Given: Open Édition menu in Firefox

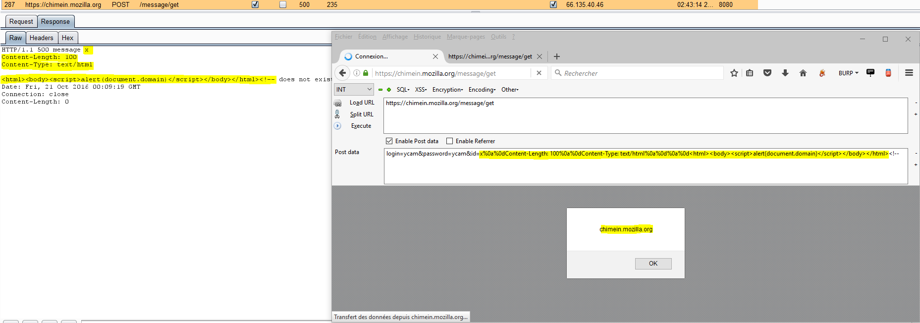Looking at the screenshot, I should click(367, 37).
